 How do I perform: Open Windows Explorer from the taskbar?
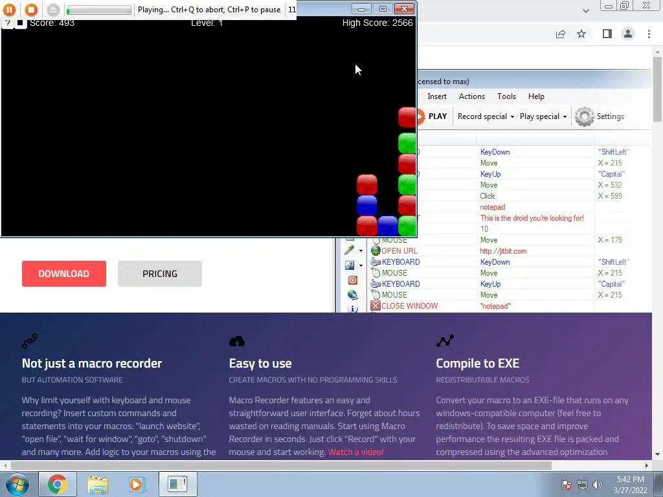point(98,484)
